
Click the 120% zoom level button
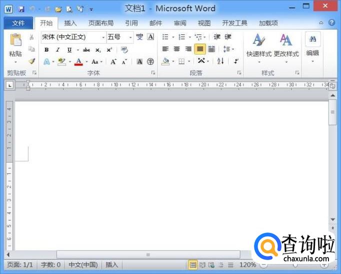tap(247, 265)
